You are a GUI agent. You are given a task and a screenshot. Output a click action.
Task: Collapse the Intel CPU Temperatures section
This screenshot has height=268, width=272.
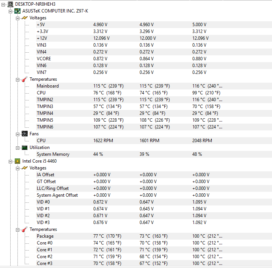(18, 230)
